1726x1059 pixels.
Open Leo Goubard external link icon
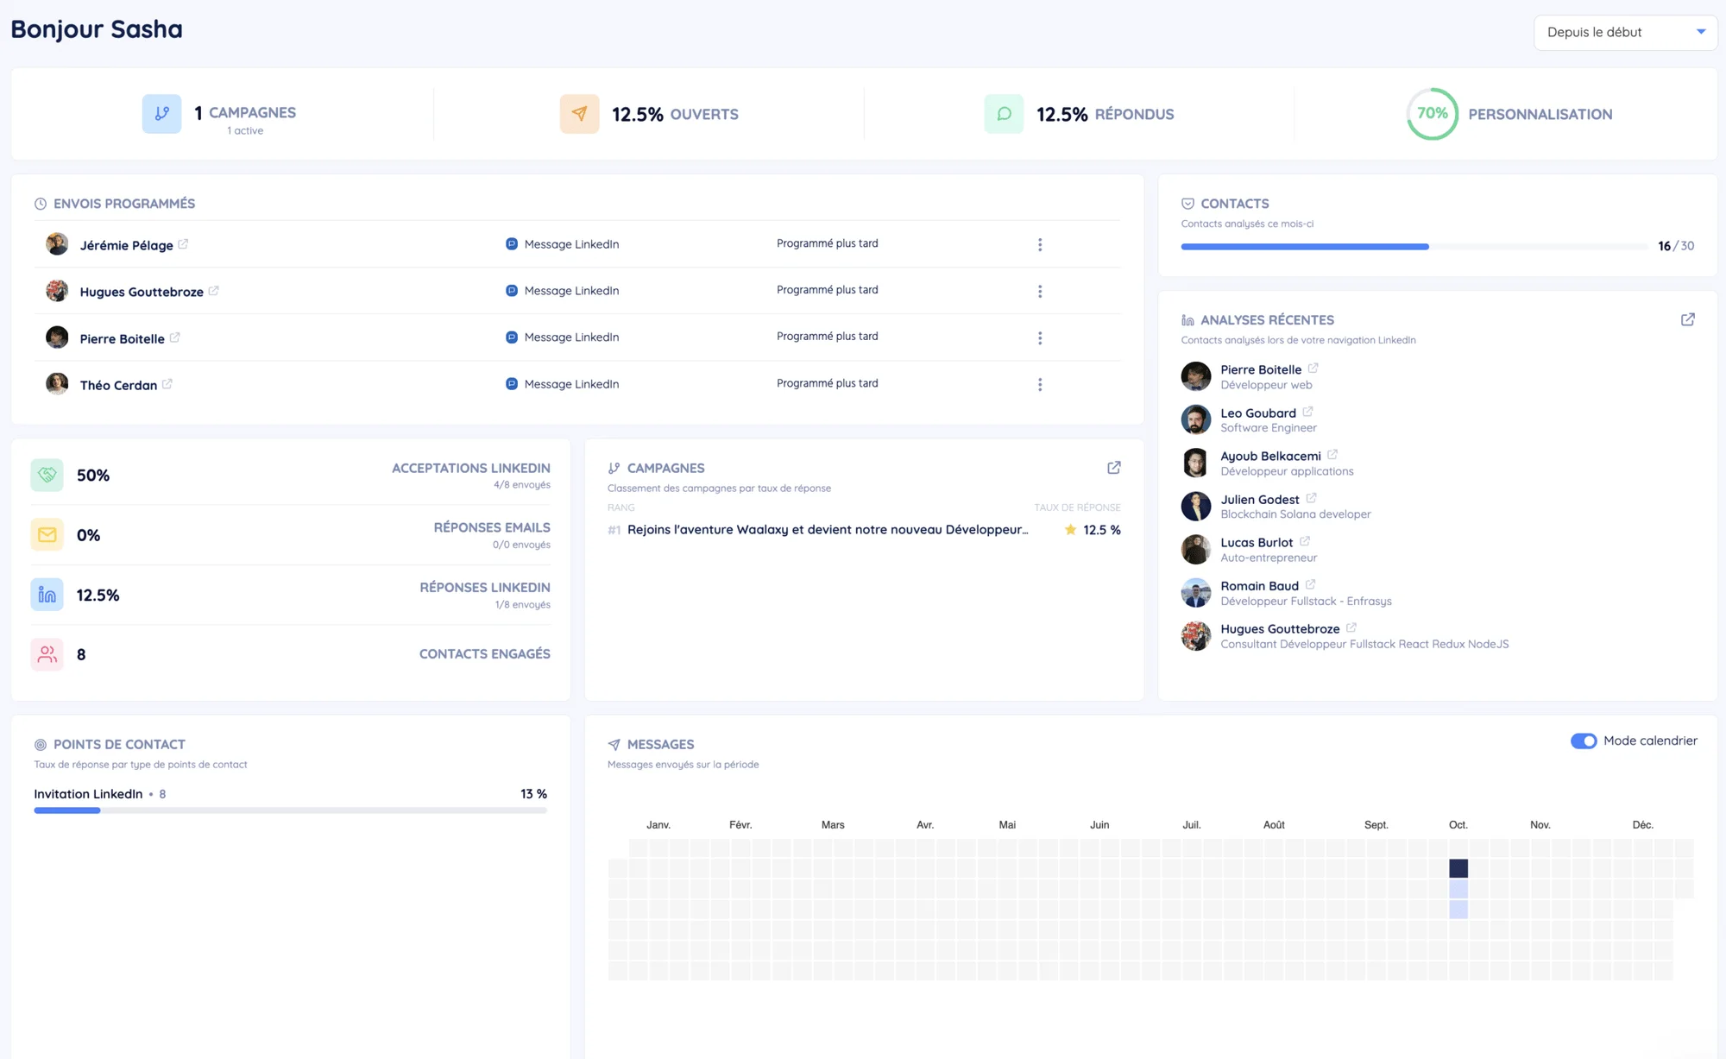pos(1307,412)
